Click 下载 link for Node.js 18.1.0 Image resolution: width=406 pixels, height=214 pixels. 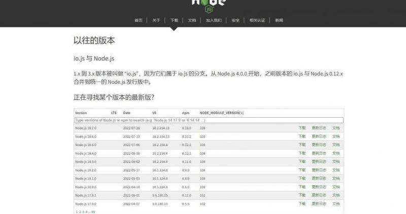click(x=302, y=179)
